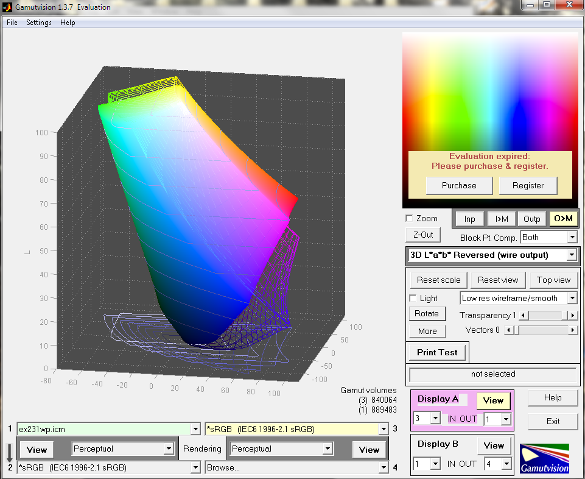Enable the Zoom checkbox
The height and width of the screenshot is (479, 585).
409,218
